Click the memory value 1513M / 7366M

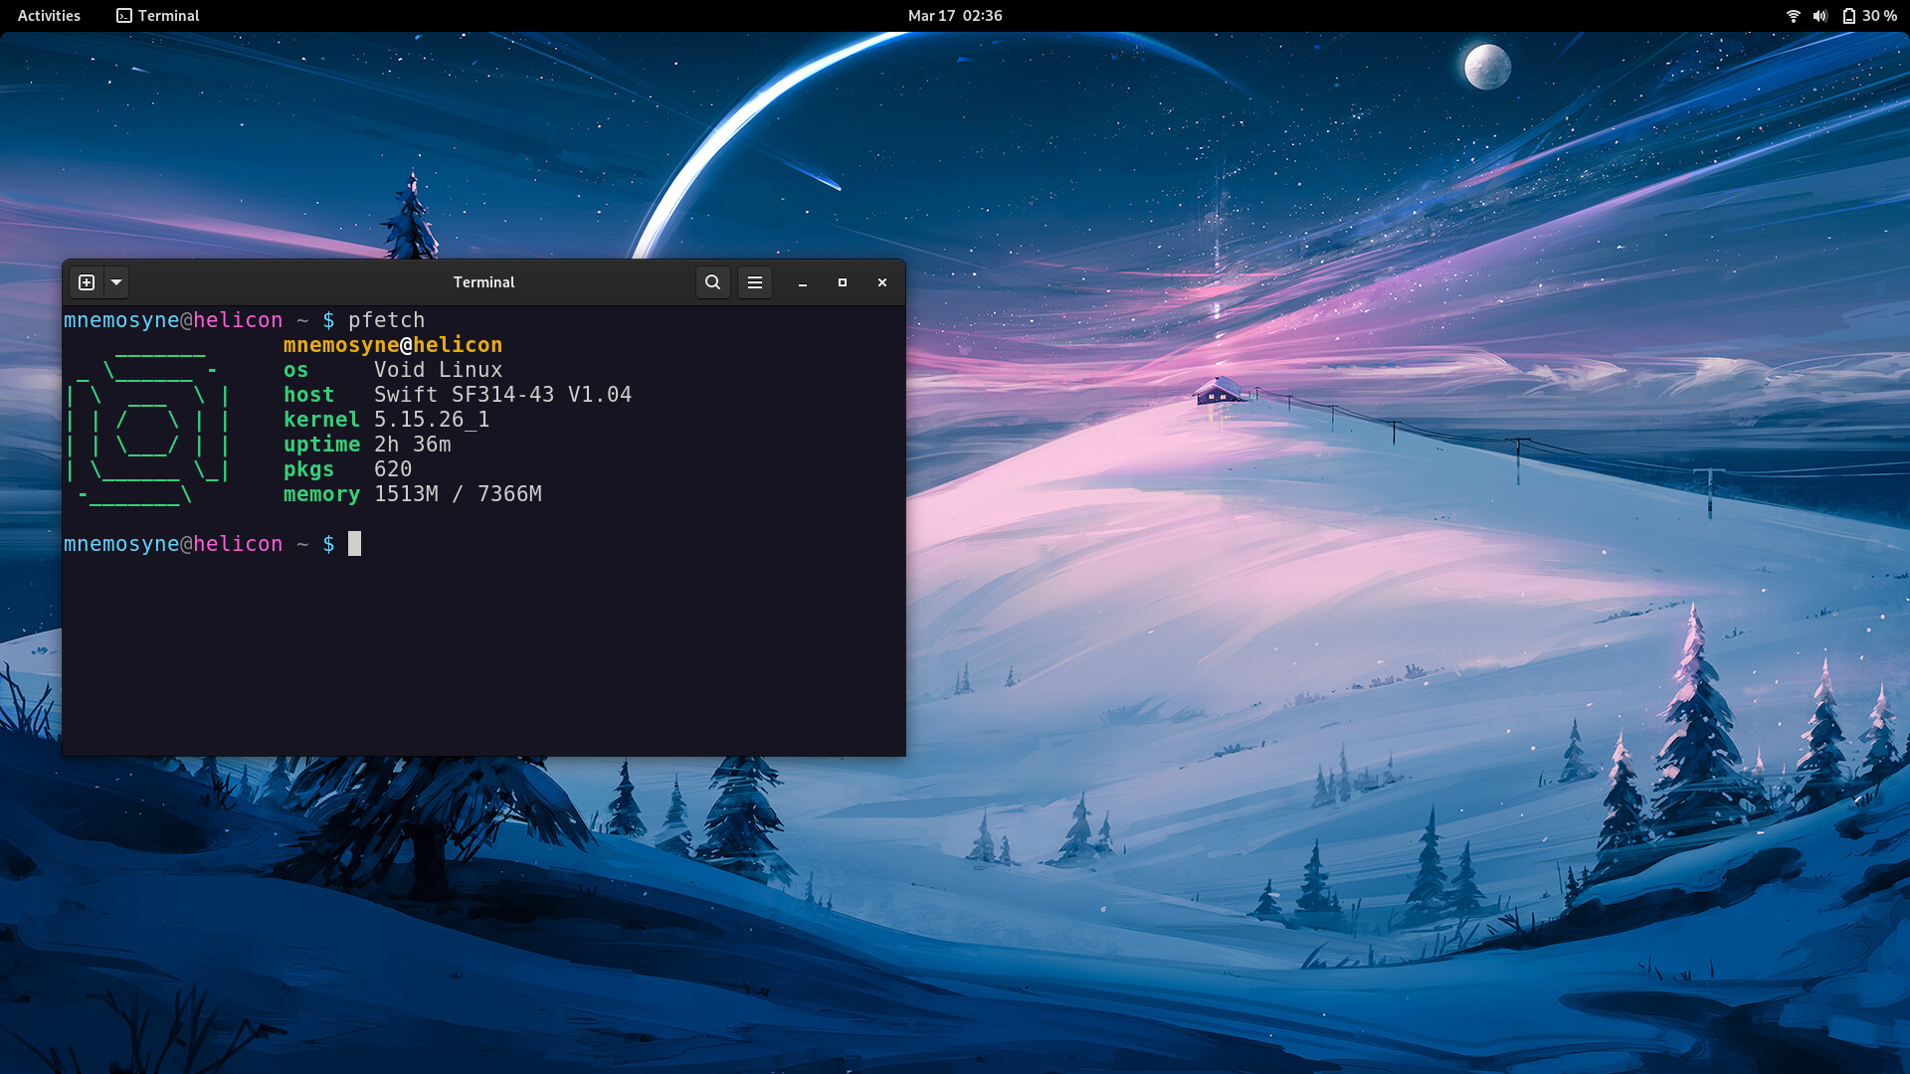pos(458,494)
